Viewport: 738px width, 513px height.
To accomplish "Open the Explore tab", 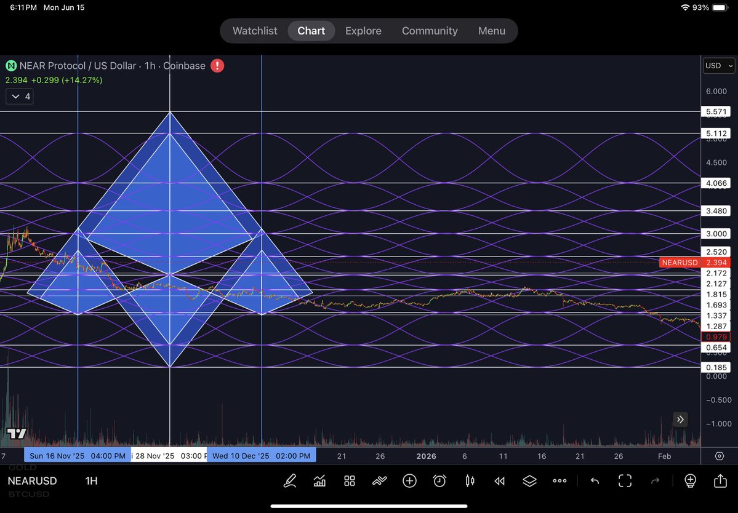I will (363, 31).
